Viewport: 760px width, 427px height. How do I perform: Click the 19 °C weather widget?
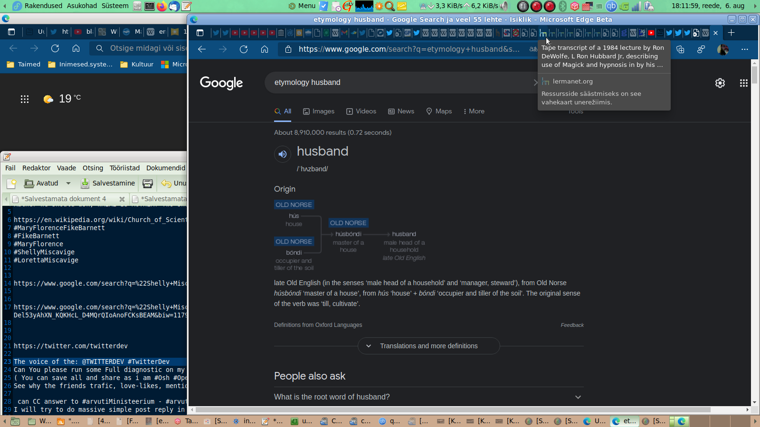tap(62, 99)
